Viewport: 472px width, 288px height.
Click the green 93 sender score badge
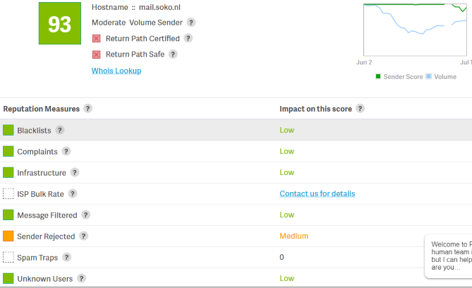60,25
